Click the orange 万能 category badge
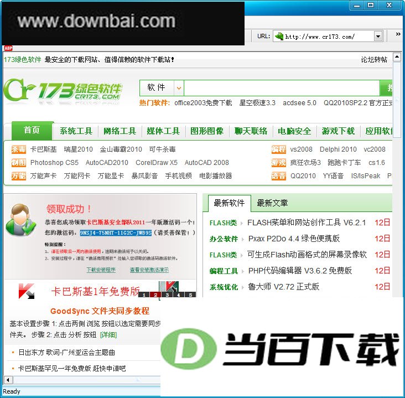This screenshot has width=405, height=398. coord(19,176)
